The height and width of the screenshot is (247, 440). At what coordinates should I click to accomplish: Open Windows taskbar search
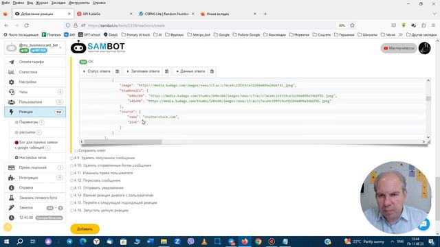tap(20, 242)
